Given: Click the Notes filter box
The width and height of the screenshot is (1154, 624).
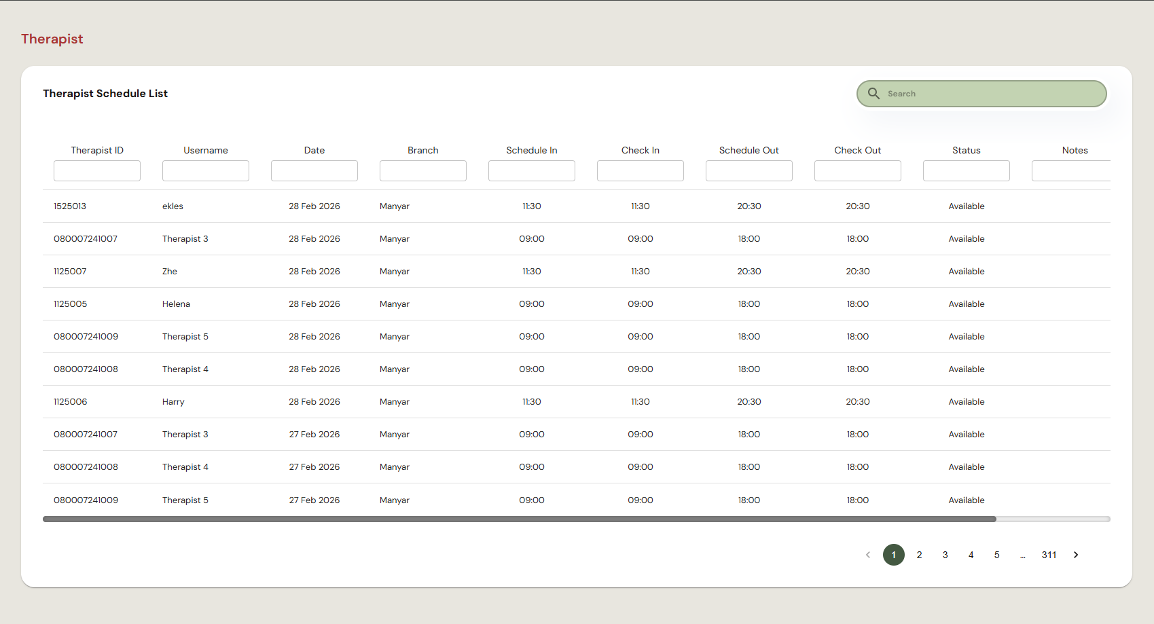Looking at the screenshot, I should [x=1071, y=170].
